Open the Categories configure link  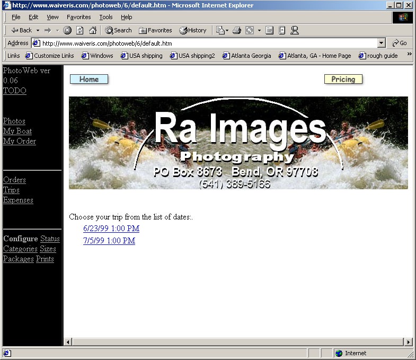(20, 249)
